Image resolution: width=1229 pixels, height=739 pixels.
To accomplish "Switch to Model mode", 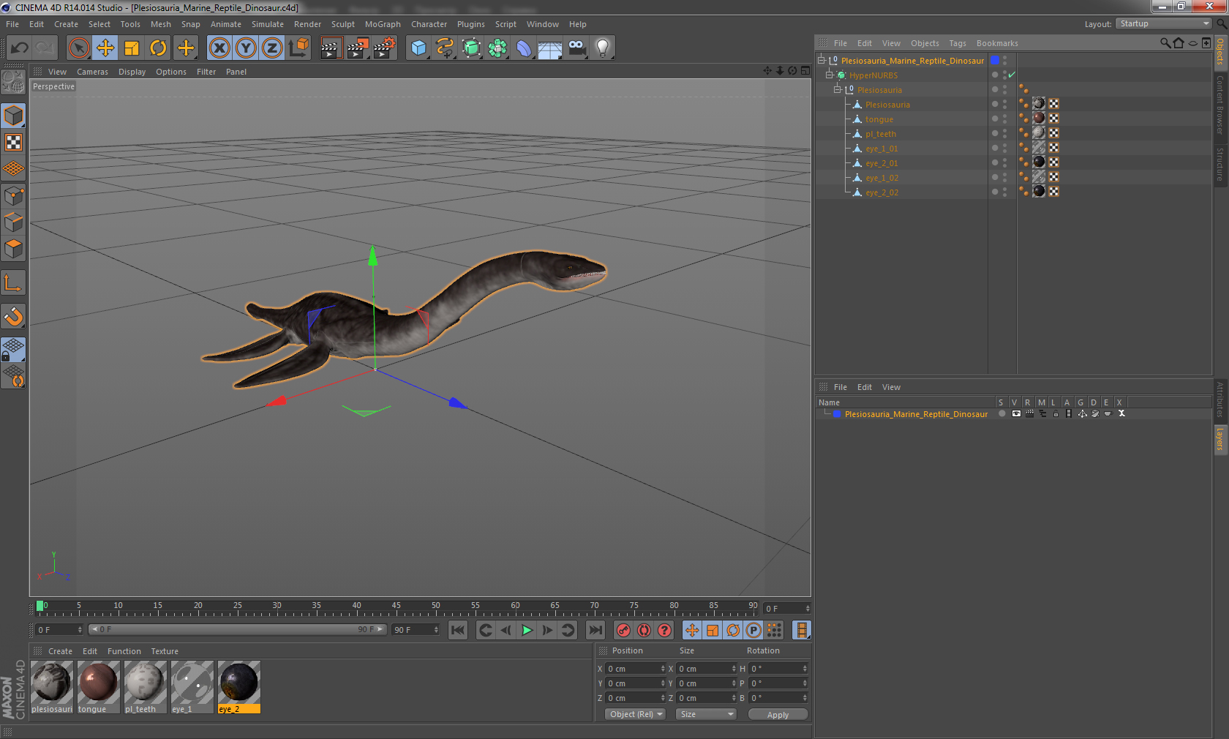I will click(13, 116).
